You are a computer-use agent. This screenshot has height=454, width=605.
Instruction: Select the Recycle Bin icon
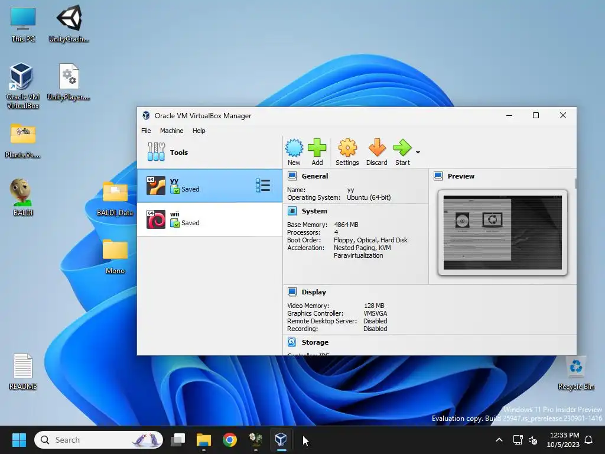(x=575, y=373)
